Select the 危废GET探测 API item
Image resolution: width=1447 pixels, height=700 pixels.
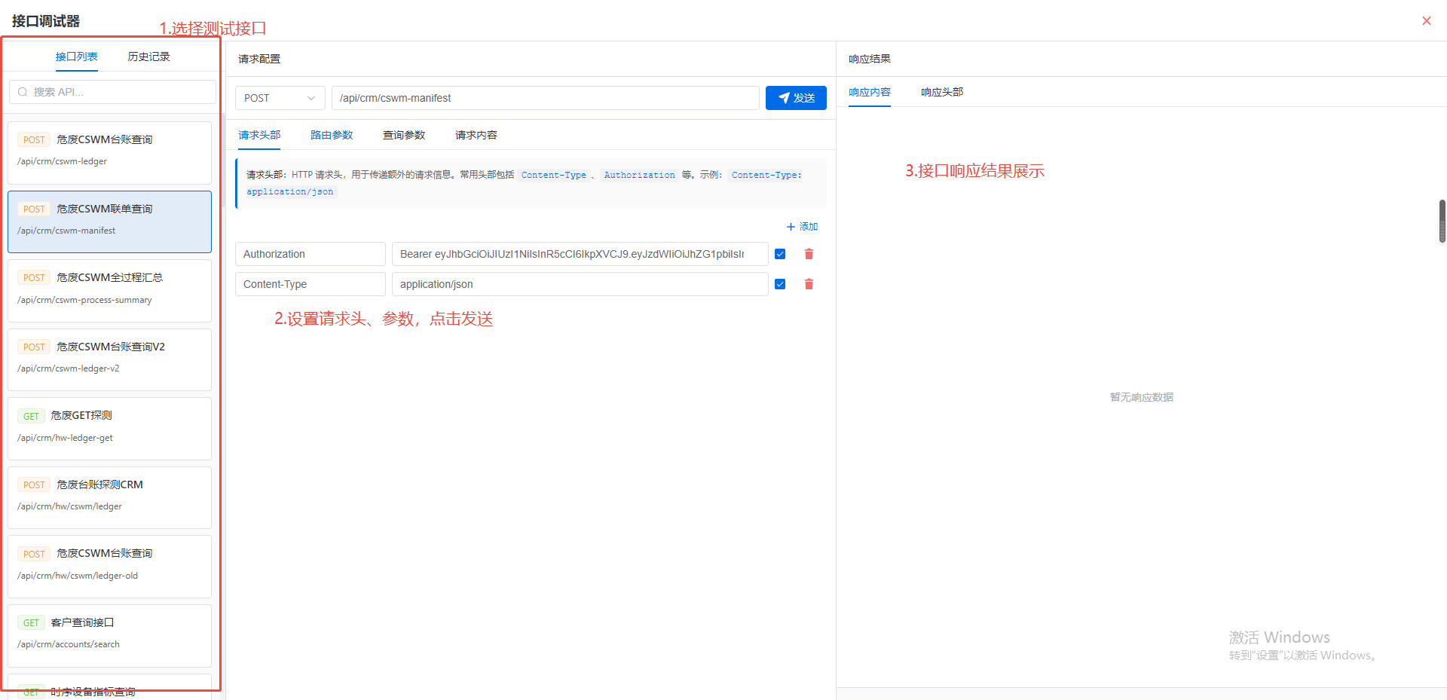click(x=109, y=429)
